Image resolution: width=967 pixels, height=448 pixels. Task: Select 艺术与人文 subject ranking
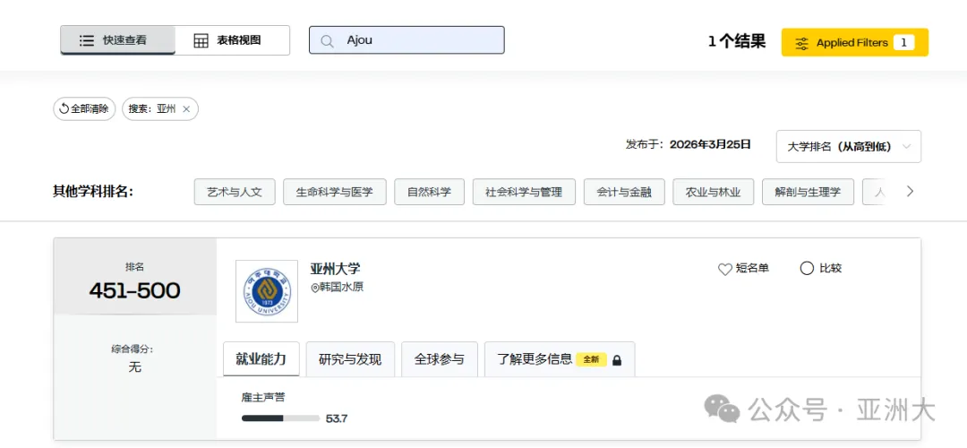coord(235,192)
